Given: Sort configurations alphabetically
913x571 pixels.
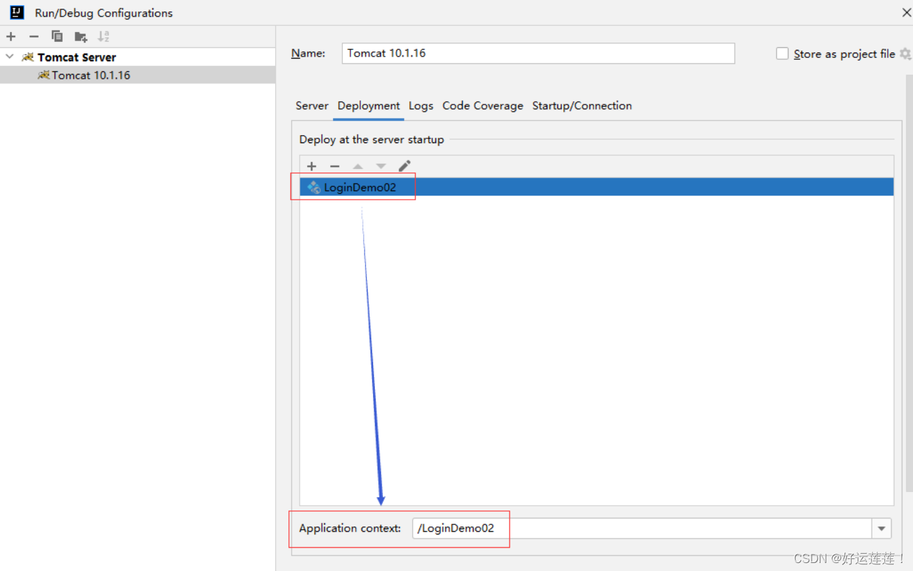Looking at the screenshot, I should 103,37.
